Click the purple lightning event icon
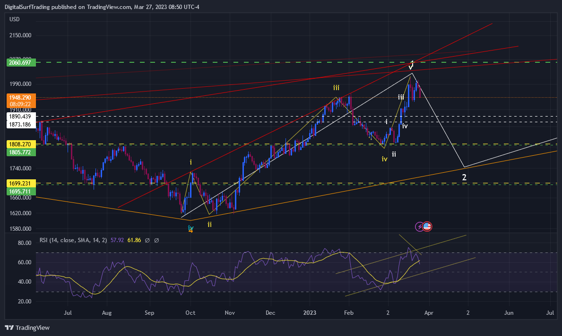 point(419,227)
